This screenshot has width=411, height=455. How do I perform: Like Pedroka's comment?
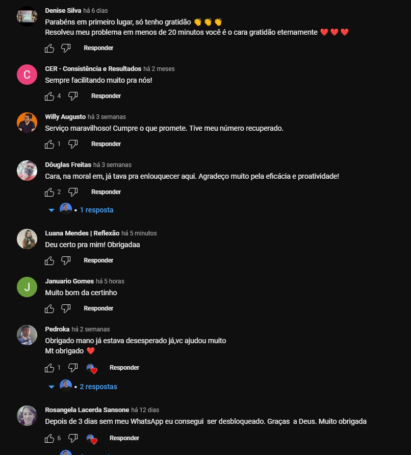49,368
